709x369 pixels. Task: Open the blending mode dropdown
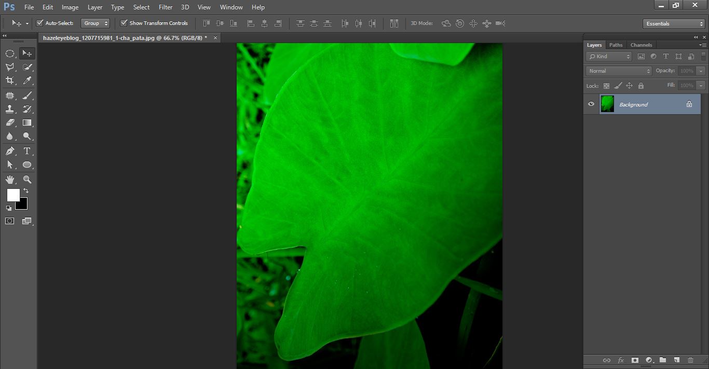pyautogui.click(x=618, y=71)
